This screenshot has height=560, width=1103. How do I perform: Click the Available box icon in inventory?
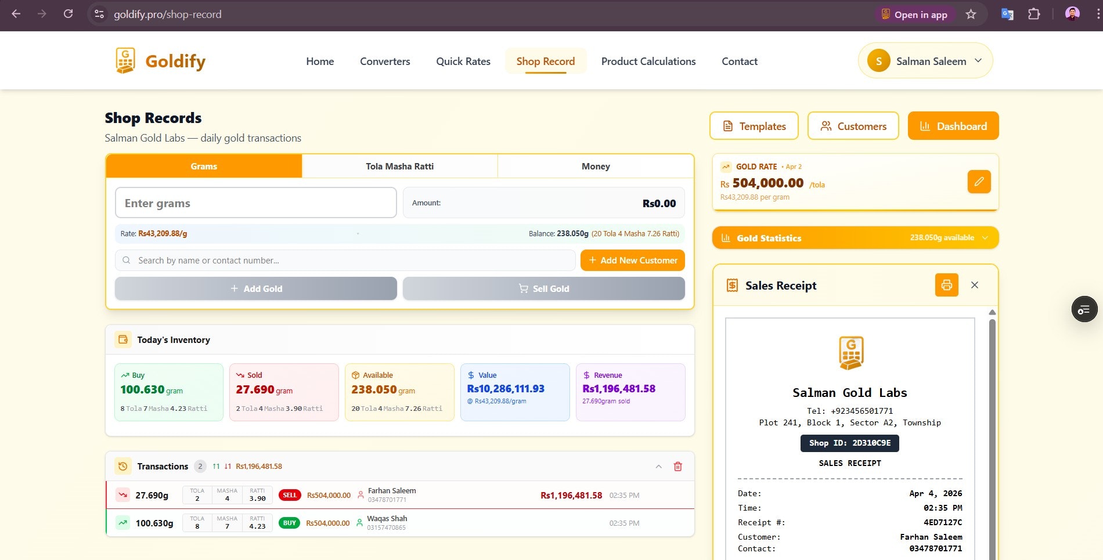[355, 375]
